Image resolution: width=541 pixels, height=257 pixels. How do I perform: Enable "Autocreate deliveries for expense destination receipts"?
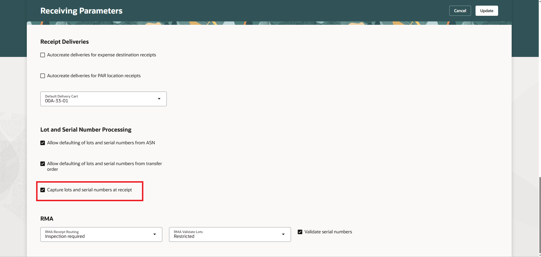tap(43, 55)
